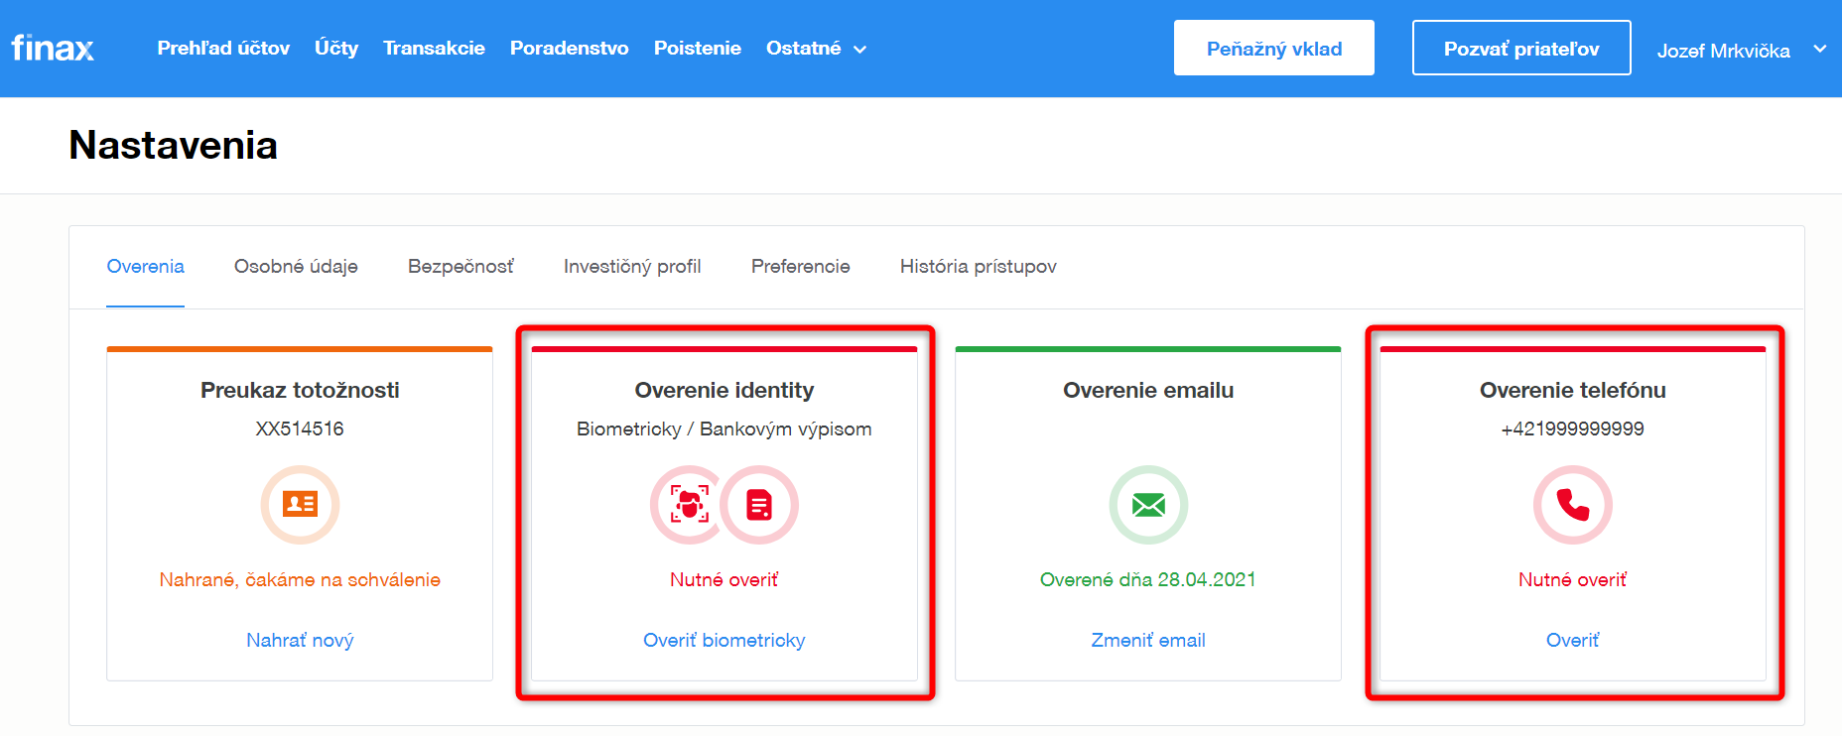Switch to the Bezpečnosť tab

[x=460, y=267]
